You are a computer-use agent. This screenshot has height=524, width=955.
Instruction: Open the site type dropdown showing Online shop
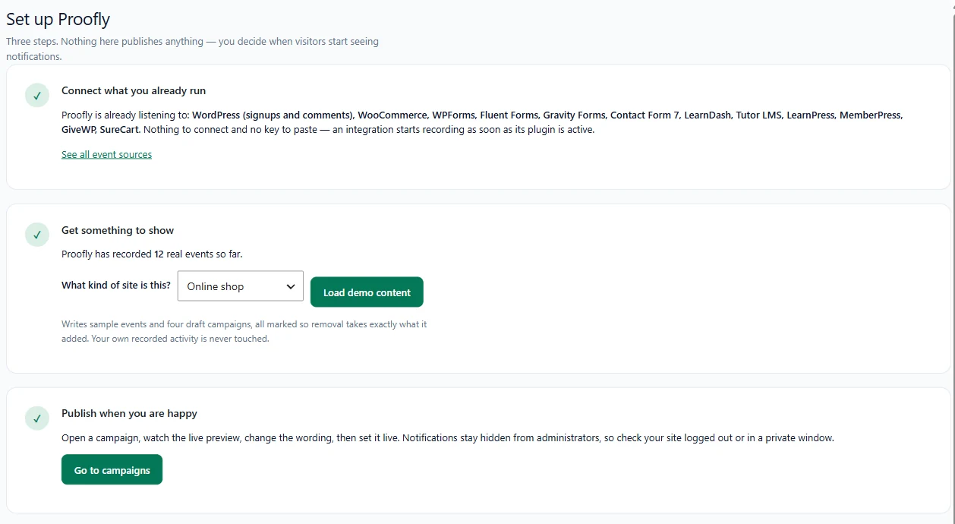point(241,286)
